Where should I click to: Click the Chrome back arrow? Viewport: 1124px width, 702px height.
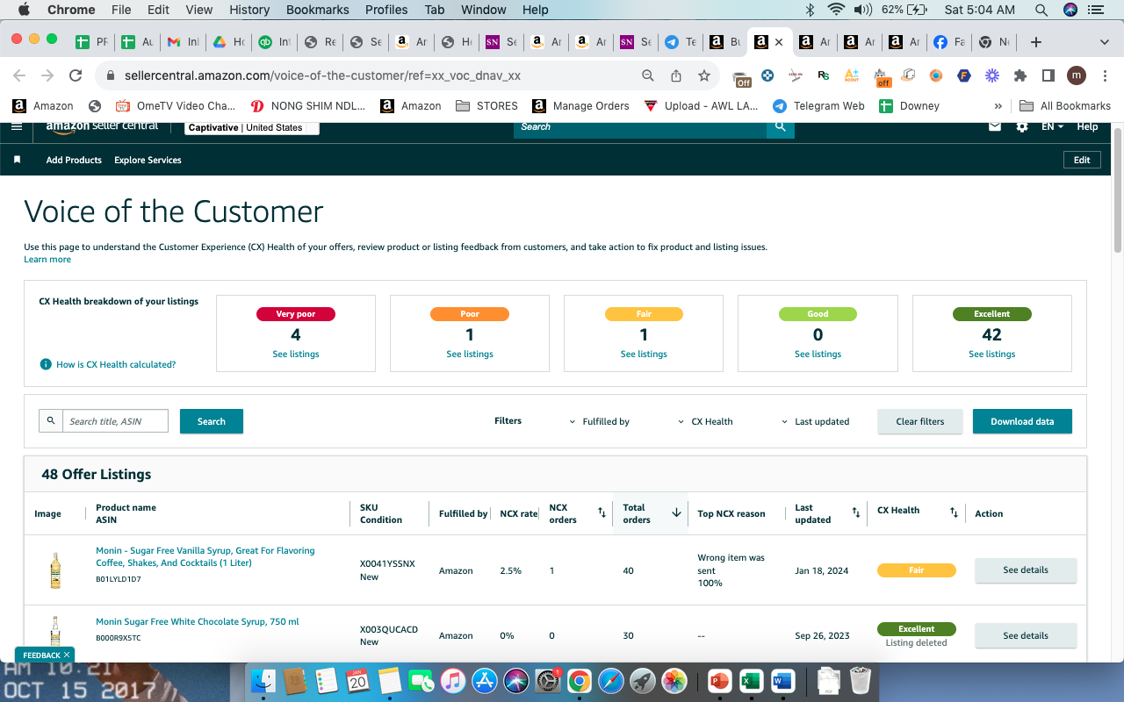pos(19,75)
